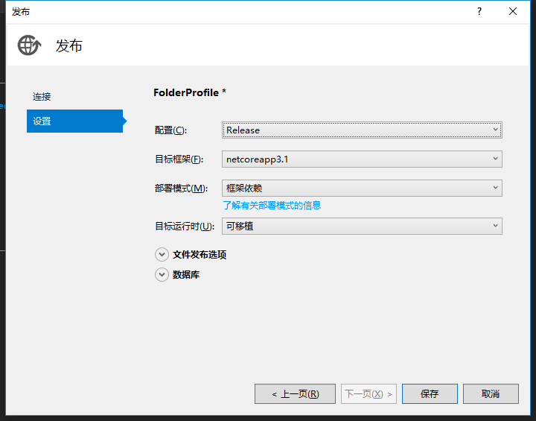Viewport: 536px width, 421px height.
Task: Click the 目标运行时(U) field label
Action: point(184,227)
